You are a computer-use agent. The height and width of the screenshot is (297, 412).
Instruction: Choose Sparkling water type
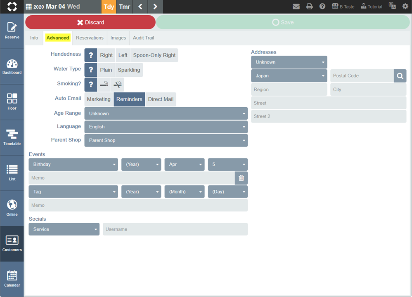coord(129,70)
